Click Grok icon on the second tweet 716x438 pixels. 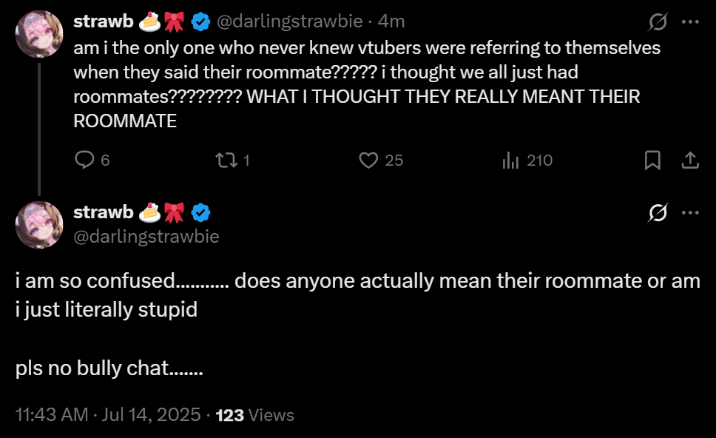pos(657,213)
